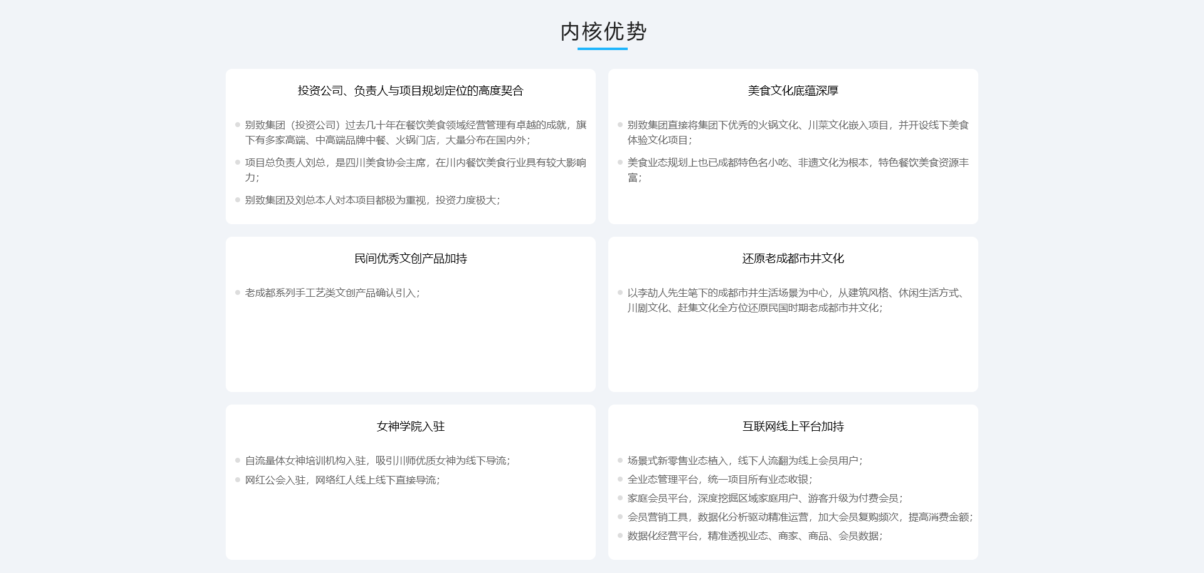Click bullet dot beside 全业态管理平台 item
Screen dimensions: 1204x573
(620, 479)
